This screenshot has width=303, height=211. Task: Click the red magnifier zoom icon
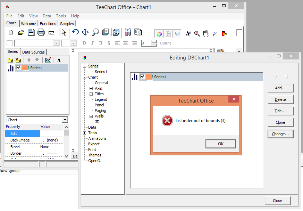(197, 34)
